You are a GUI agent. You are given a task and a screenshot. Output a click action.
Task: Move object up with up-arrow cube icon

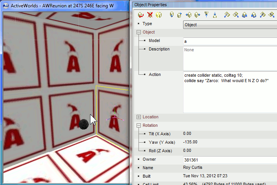tap(179, 15)
